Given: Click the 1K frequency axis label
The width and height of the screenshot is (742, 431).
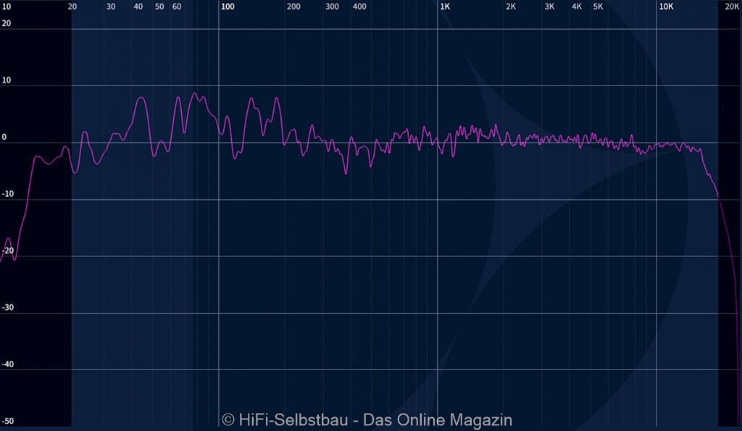Looking at the screenshot, I should 445,7.
